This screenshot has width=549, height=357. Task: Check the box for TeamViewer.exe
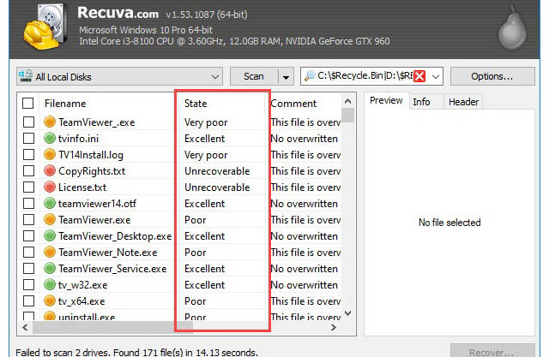pos(28,220)
